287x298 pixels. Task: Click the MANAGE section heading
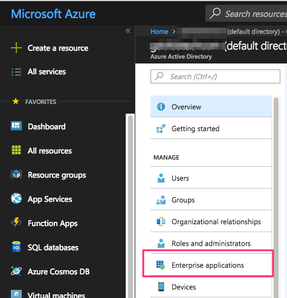(166, 157)
